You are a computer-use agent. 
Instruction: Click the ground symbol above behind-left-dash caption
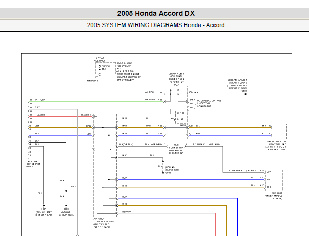pos(44,206)
